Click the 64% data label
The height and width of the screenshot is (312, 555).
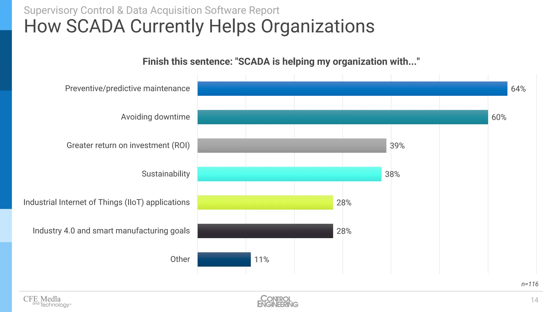coord(518,89)
